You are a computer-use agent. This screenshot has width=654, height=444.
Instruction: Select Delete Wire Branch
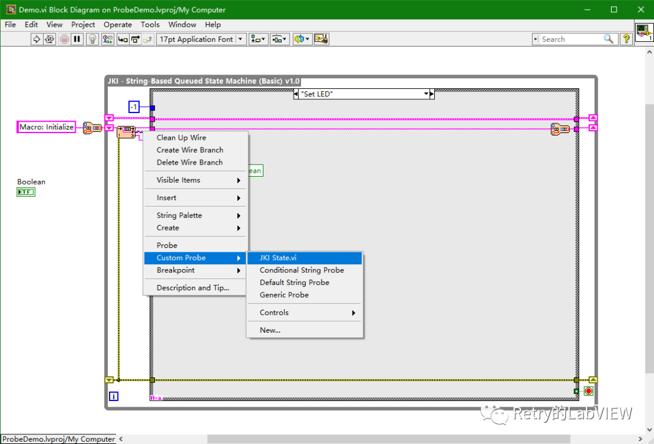click(195, 163)
